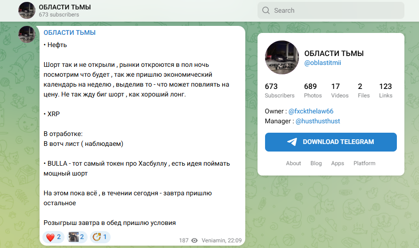Open the @oblastitmii channel handle

pos(322,63)
